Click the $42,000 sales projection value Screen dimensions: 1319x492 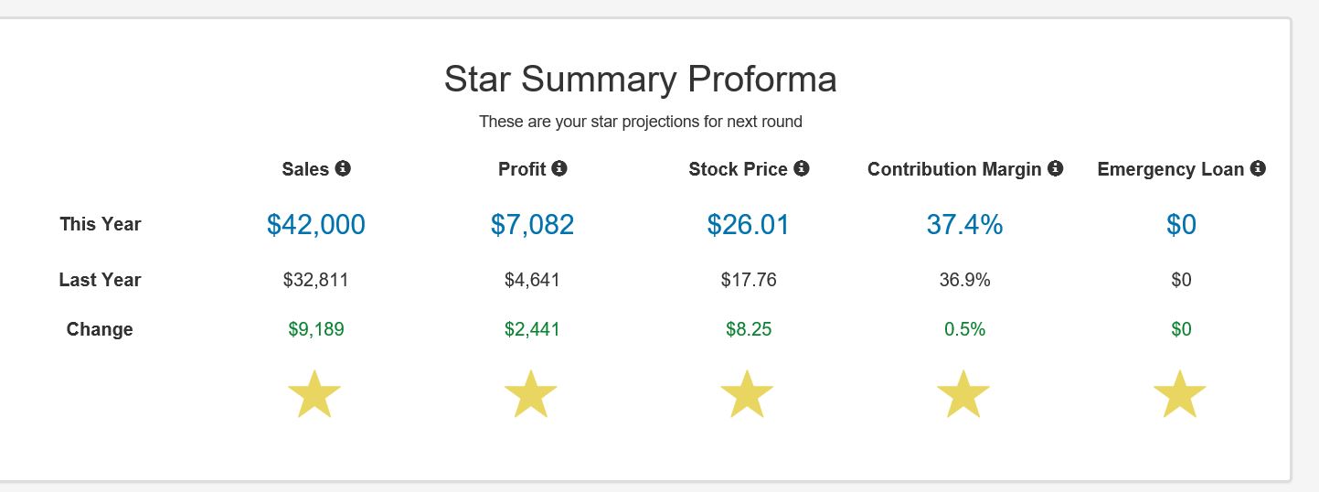[x=316, y=224]
